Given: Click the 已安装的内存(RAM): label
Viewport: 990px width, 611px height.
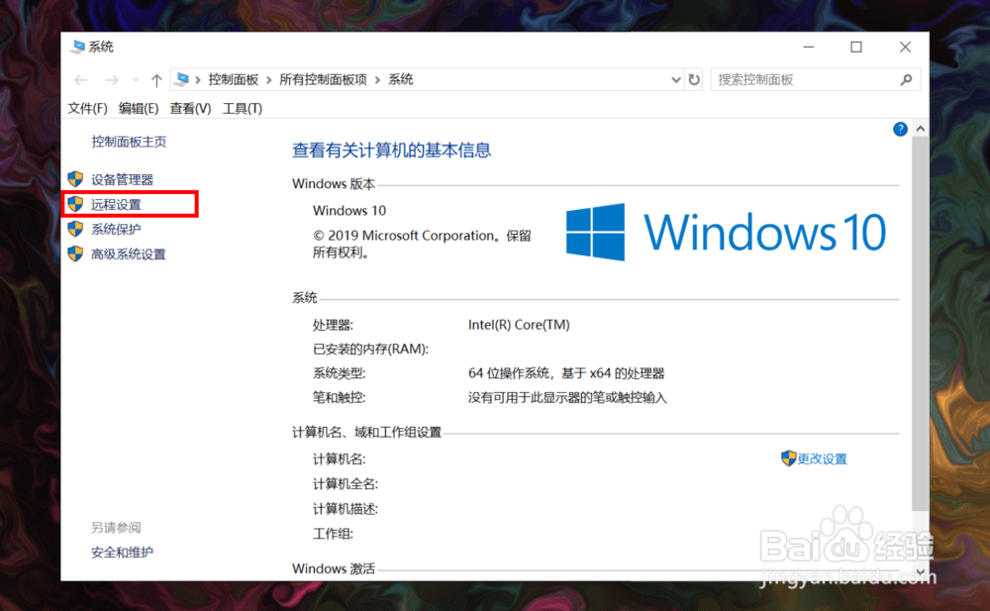Looking at the screenshot, I should pos(371,350).
